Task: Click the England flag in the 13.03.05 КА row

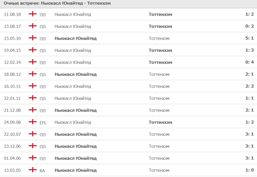Action: tap(32, 170)
